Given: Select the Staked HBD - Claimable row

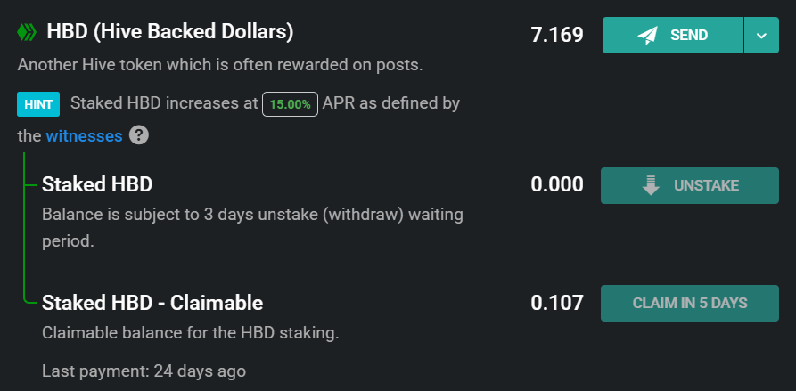Looking at the screenshot, I should (x=152, y=303).
